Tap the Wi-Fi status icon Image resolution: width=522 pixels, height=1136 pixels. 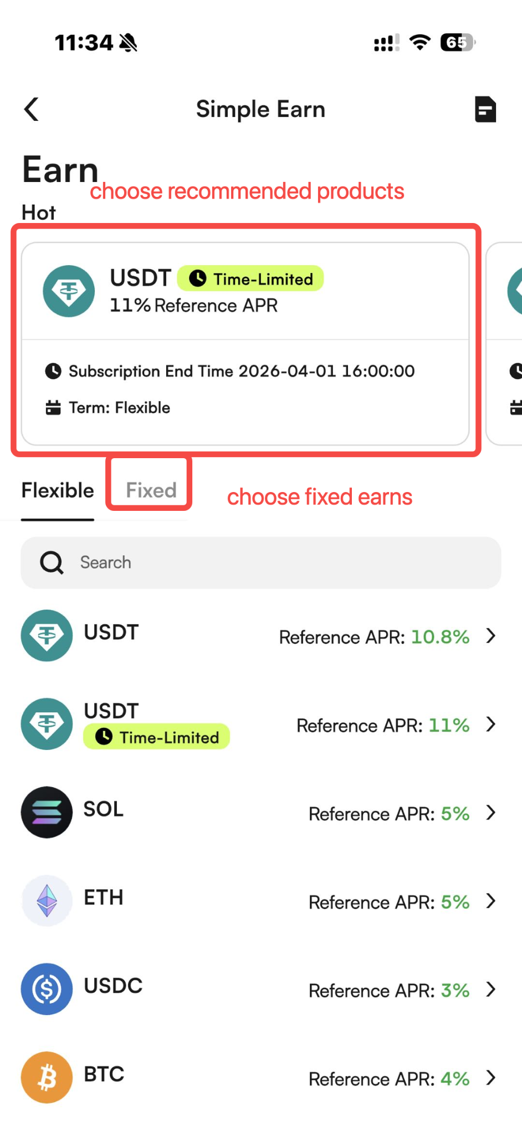click(420, 43)
